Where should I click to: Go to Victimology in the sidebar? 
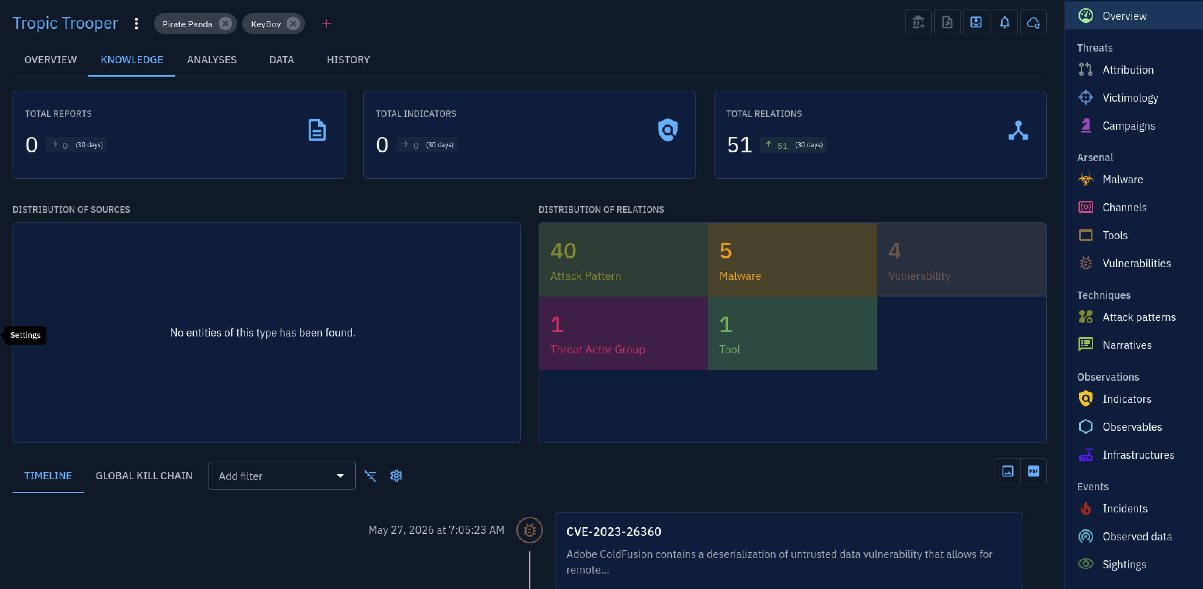(1134, 98)
